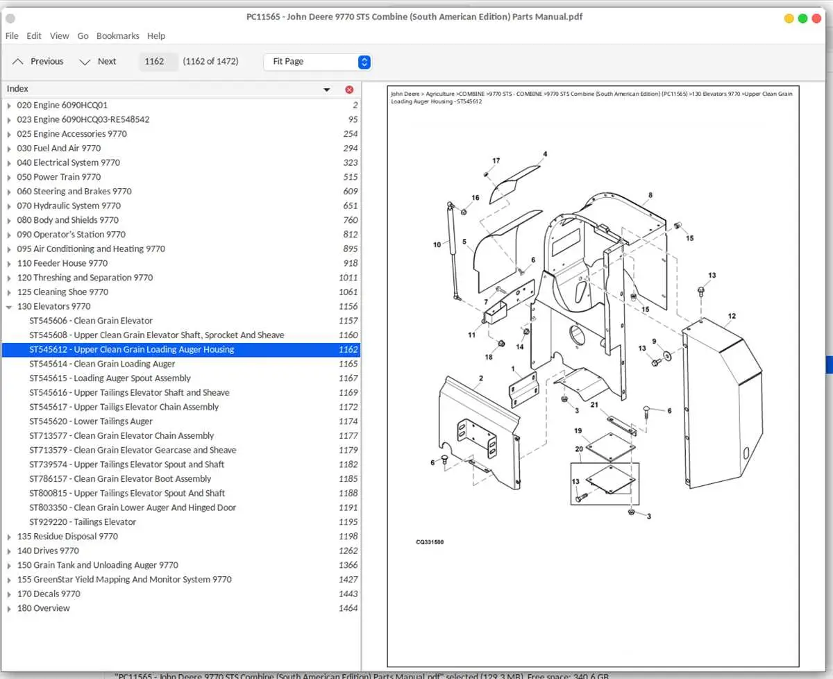
Task: Expand 180 Overview section
Action: pos(9,609)
